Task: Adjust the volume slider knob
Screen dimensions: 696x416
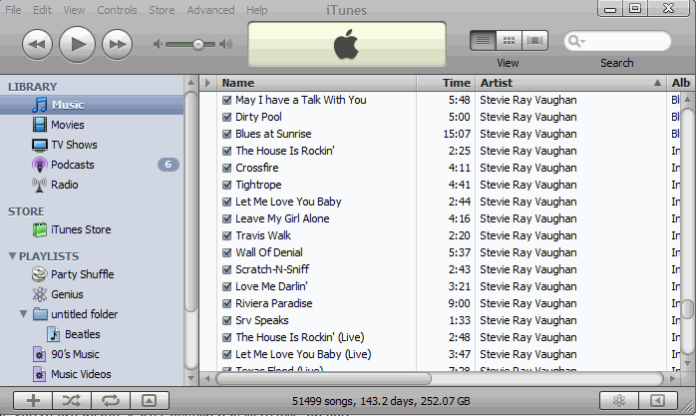Action: 198,44
